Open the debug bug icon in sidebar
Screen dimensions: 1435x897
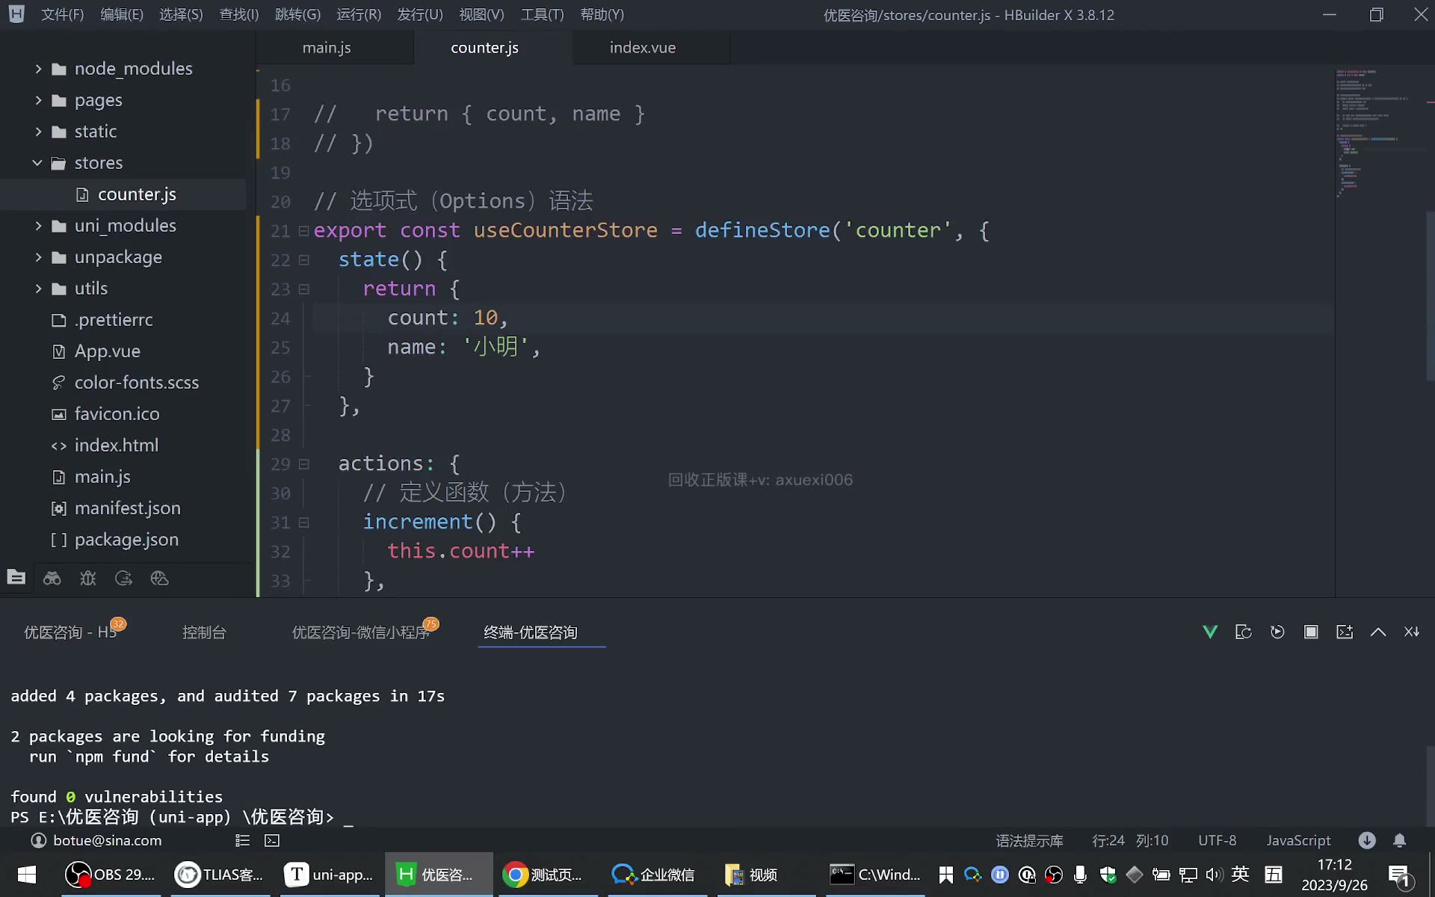[88, 578]
